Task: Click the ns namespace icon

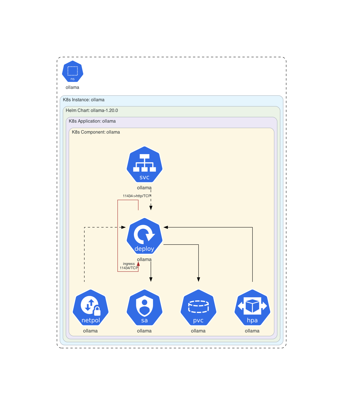Action: 72,72
